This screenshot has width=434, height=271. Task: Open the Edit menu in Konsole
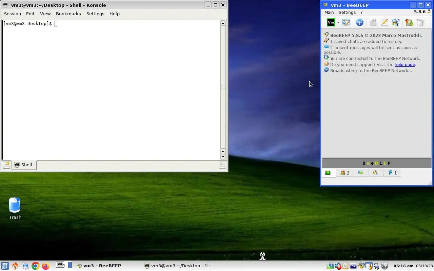[x=31, y=14]
